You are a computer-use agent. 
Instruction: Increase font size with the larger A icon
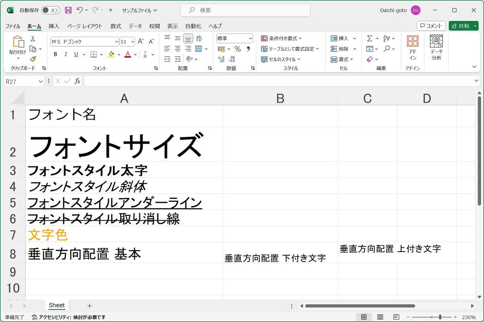pos(141,41)
